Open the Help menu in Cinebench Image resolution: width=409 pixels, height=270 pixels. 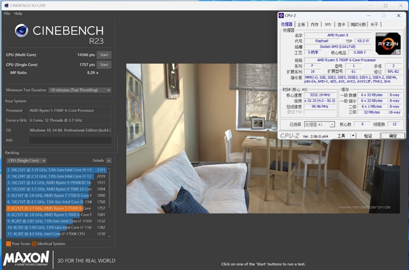18,14
